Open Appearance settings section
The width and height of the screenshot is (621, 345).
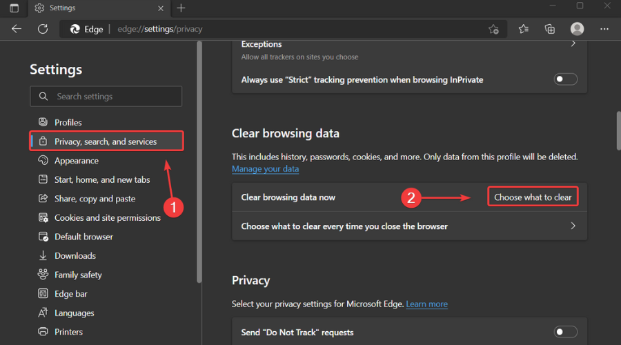click(77, 160)
